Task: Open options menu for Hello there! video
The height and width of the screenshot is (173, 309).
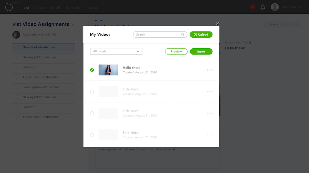Action: click(210, 70)
